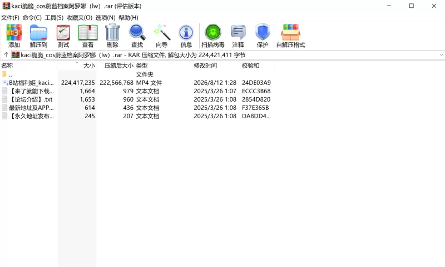Screen dimensions: 445x267
Task: Expand the address bar dropdown arrow
Action: click(x=441, y=55)
